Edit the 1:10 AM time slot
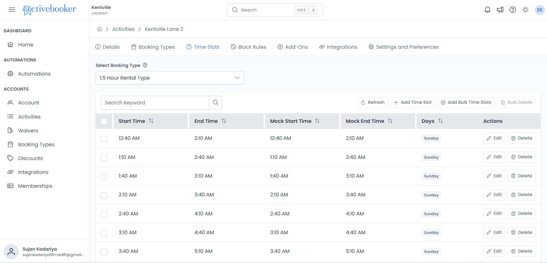The width and height of the screenshot is (547, 263). 494,157
